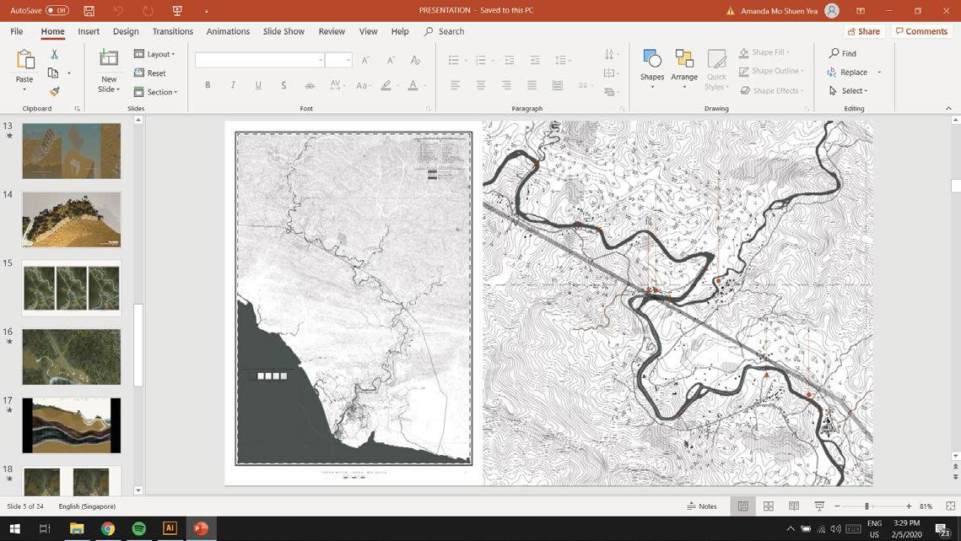
Task: Expand the Select dropdown
Action: (x=848, y=91)
